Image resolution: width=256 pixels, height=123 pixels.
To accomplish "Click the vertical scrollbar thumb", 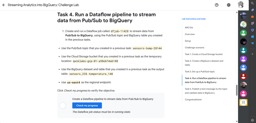I will coord(237,90).
